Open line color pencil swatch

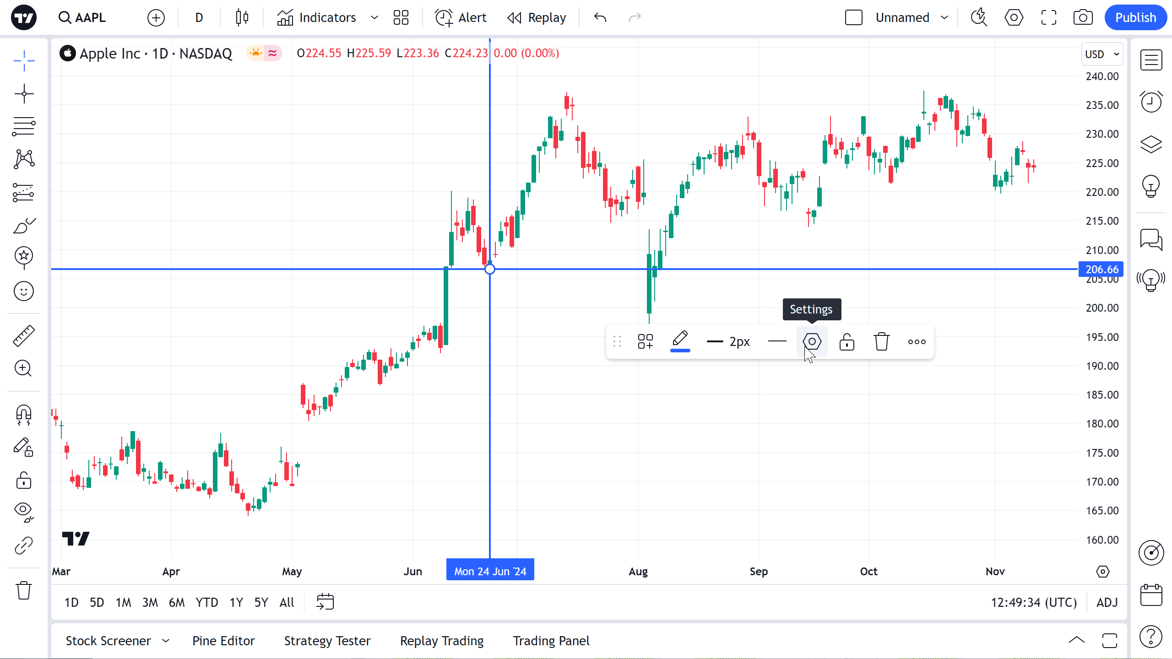tap(680, 341)
